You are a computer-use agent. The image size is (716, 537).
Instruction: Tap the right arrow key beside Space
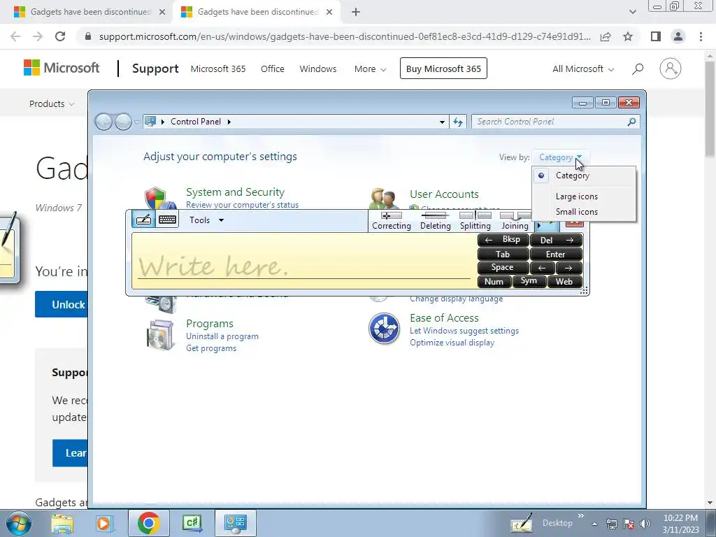coord(569,268)
